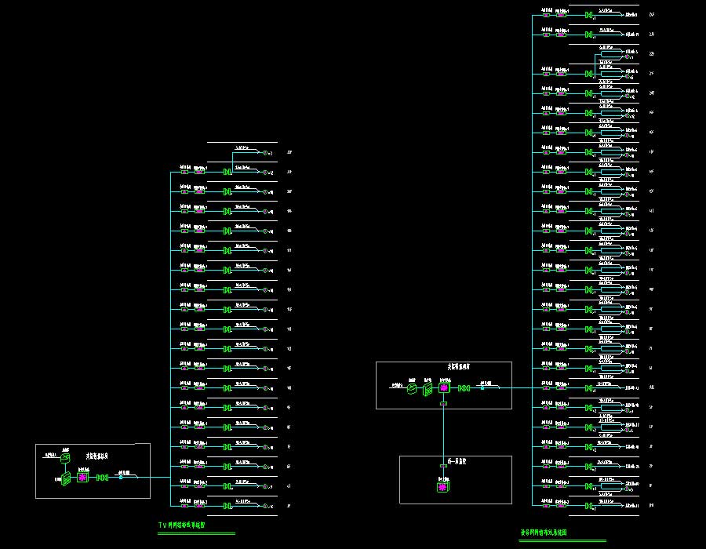Select the green title text beginning with TV
Image resolution: width=706 pixels, height=549 pixels.
click(182, 525)
